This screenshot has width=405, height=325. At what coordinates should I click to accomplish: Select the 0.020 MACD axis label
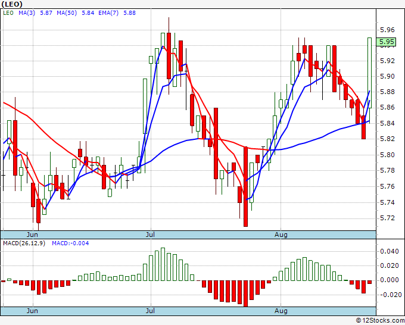pyautogui.click(x=390, y=265)
